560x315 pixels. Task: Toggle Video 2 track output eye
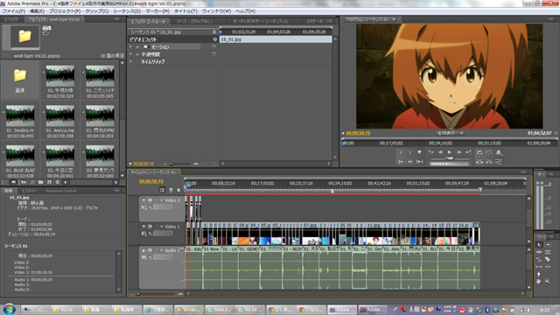pos(143,200)
